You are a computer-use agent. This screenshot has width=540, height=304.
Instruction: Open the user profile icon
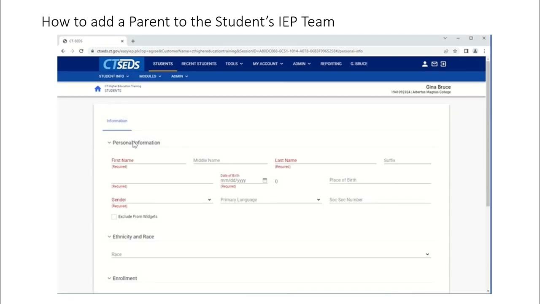pyautogui.click(x=425, y=64)
